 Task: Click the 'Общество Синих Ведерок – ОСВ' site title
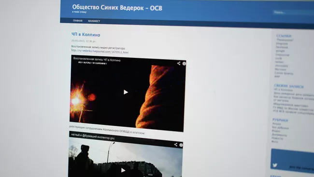(117, 8)
